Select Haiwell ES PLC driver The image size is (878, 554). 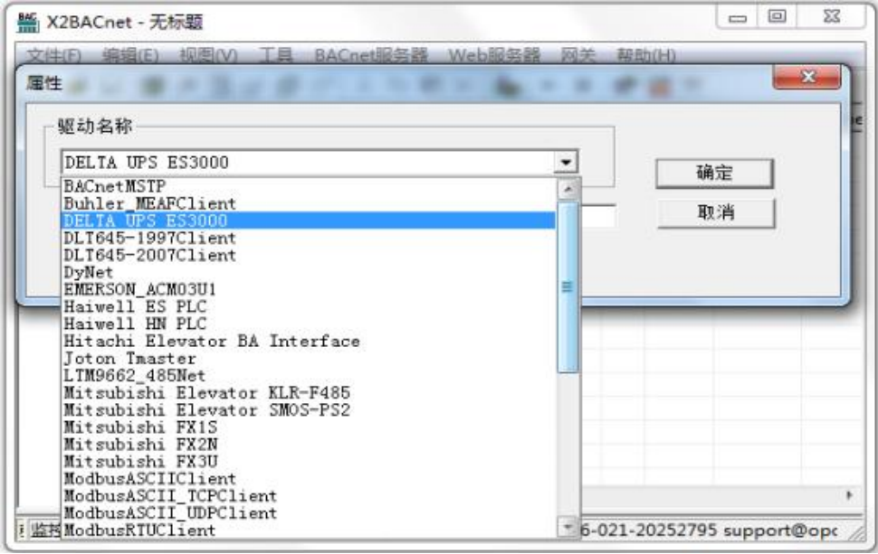(x=309, y=307)
